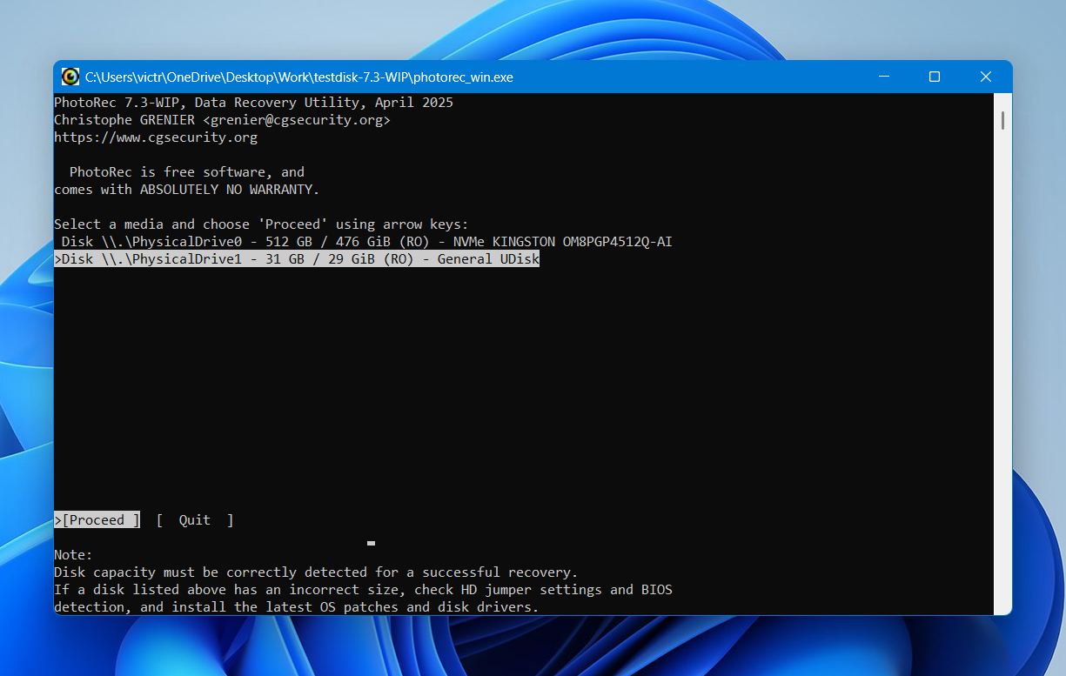
Task: Click the PhotoRec eye icon in title bar
Action: point(70,77)
